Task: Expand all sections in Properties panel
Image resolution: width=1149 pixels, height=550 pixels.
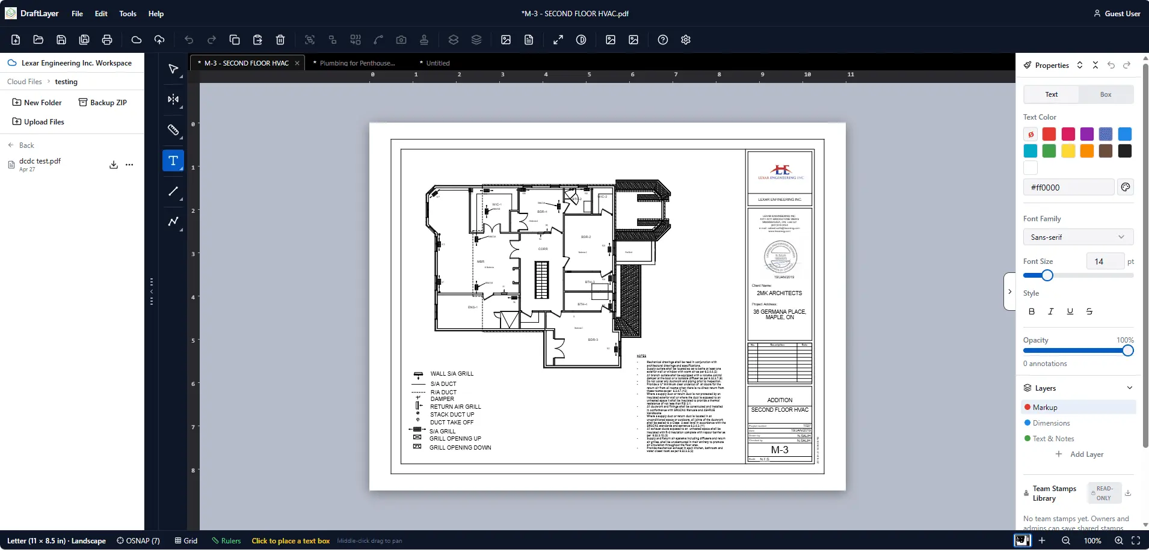Action: pos(1080,65)
